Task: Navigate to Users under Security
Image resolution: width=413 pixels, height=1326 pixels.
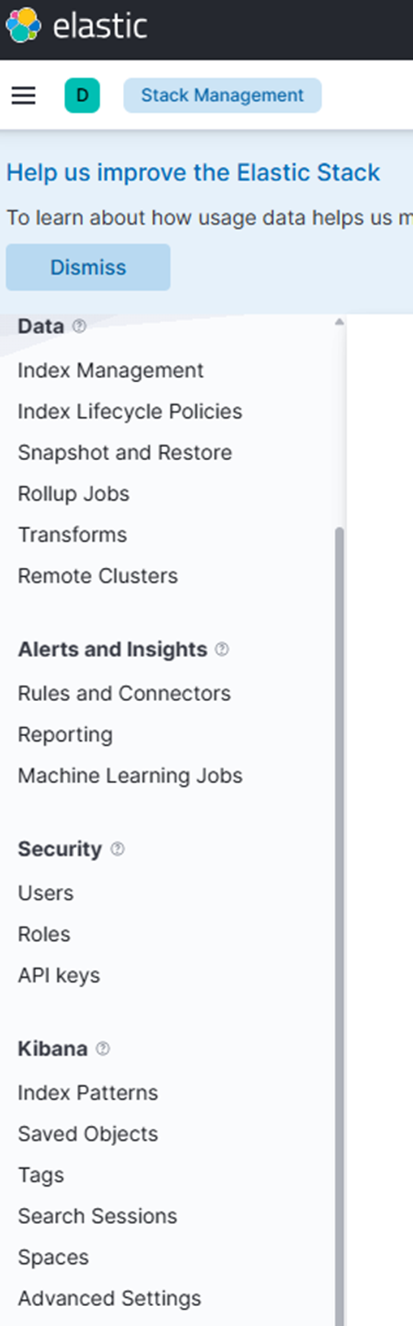Action: click(x=45, y=893)
